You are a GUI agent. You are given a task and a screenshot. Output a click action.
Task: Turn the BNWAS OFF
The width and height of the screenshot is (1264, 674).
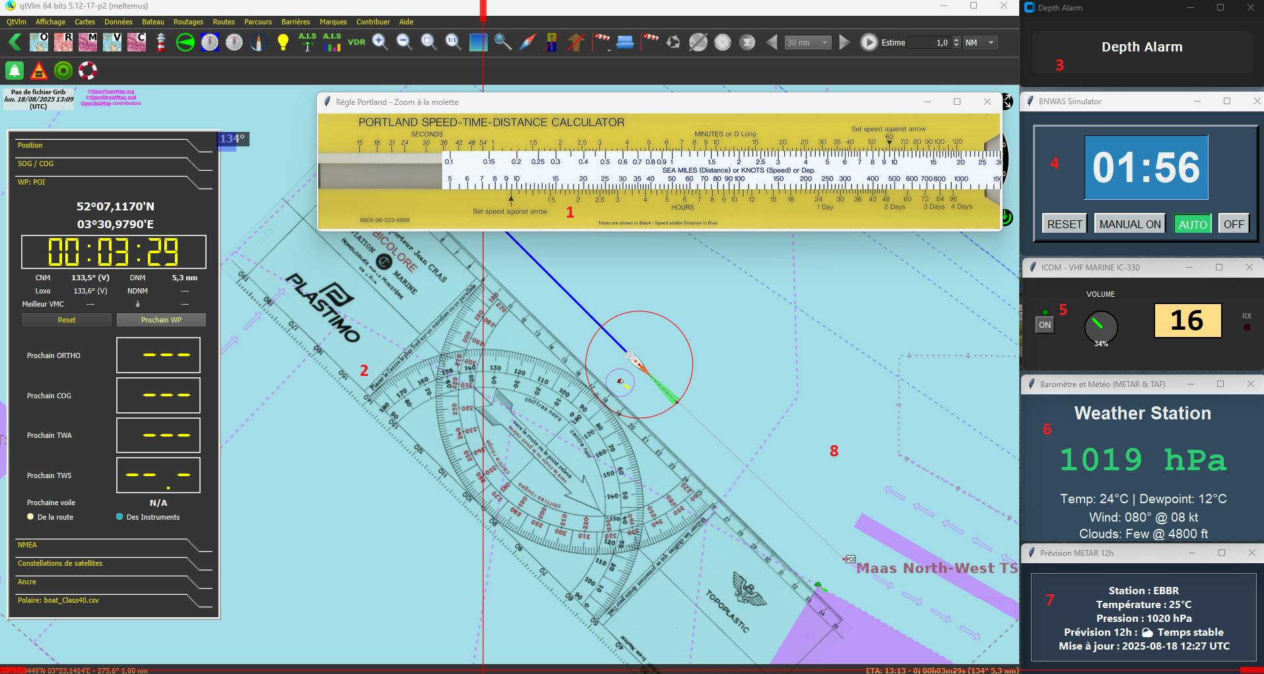[x=1234, y=224]
